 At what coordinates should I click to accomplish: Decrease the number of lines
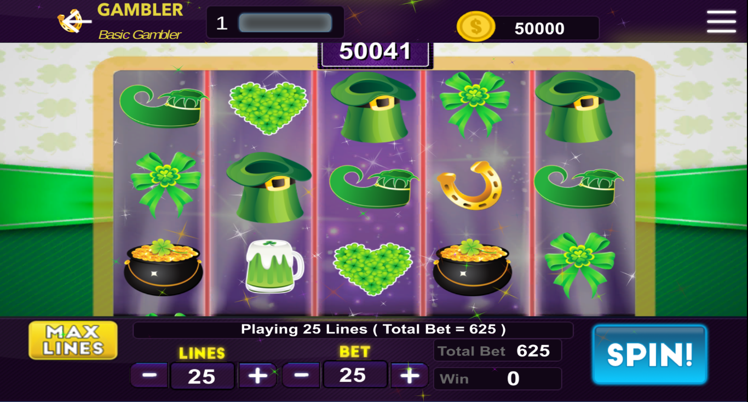pyautogui.click(x=149, y=376)
